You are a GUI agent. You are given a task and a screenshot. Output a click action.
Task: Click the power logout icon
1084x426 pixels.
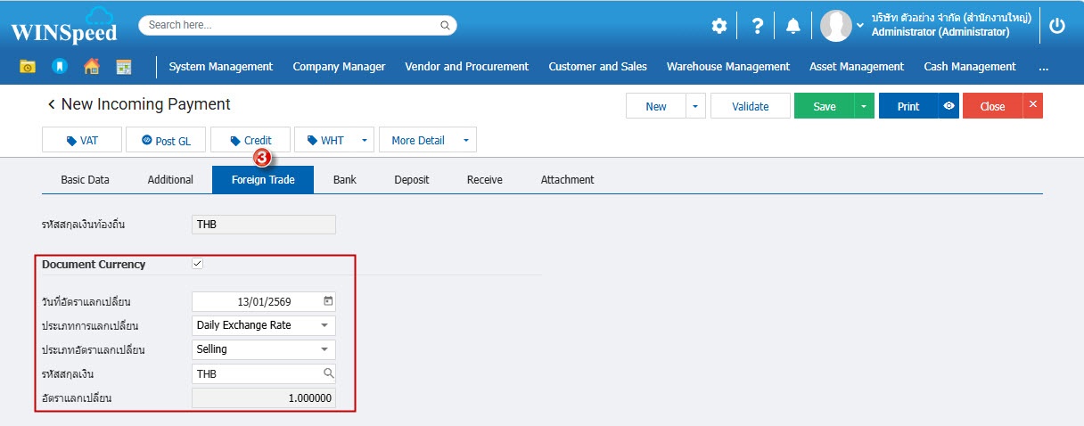1057,26
